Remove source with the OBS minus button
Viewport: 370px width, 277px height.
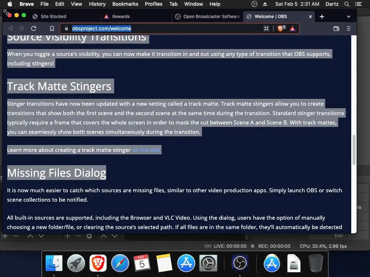click(78, 236)
